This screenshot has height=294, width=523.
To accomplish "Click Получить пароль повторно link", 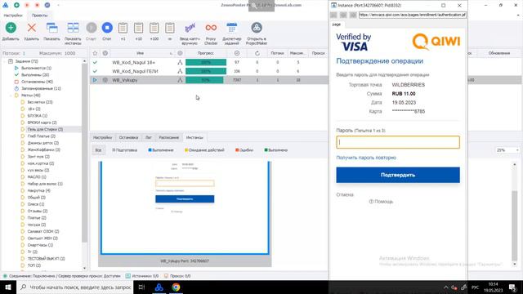I will point(366,158).
